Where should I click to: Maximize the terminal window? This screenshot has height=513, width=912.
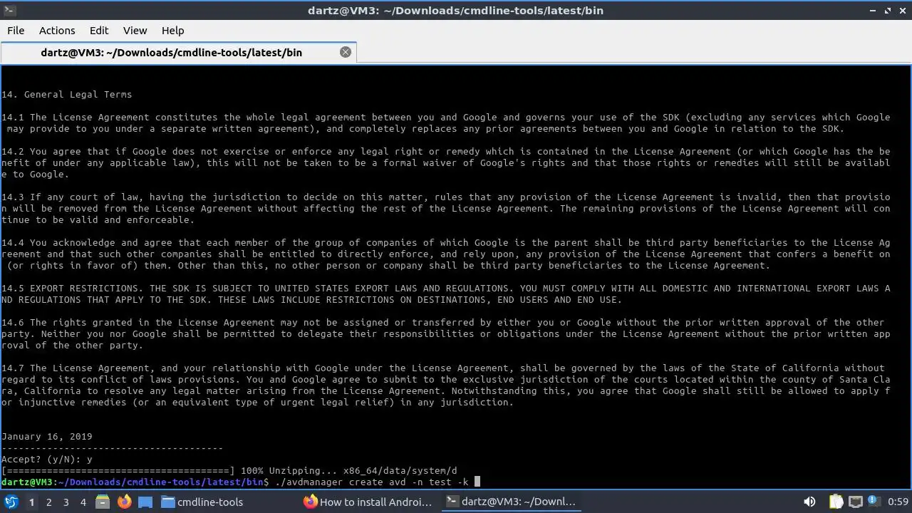pos(888,10)
